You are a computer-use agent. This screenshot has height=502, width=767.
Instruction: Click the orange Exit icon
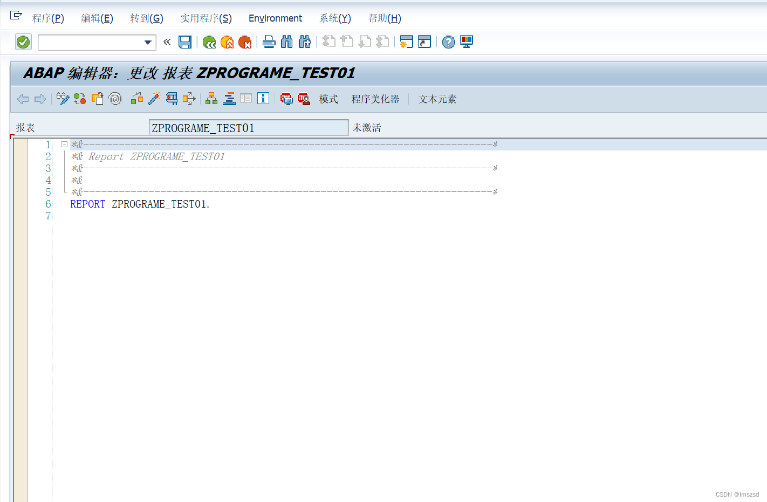point(227,42)
